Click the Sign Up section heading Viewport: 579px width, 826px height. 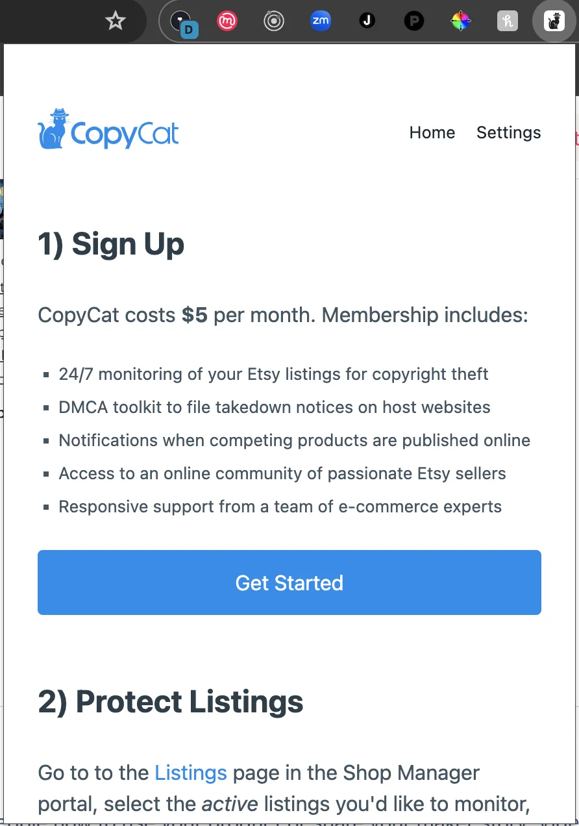pos(111,245)
